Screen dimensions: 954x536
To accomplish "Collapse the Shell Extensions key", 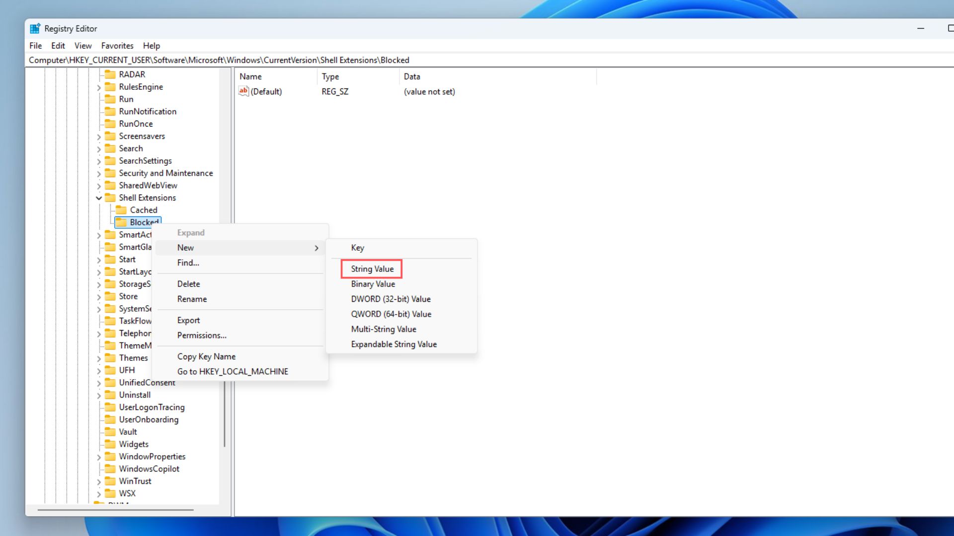I will pyautogui.click(x=98, y=198).
